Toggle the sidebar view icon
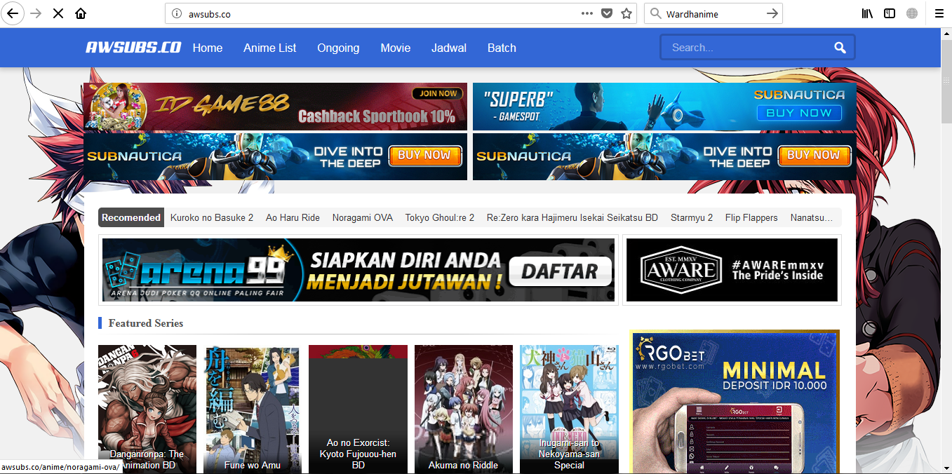This screenshot has height=474, width=952. pos(890,13)
